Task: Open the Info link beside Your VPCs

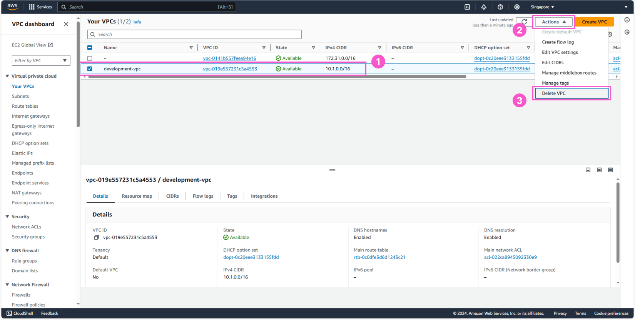Action: [x=137, y=22]
